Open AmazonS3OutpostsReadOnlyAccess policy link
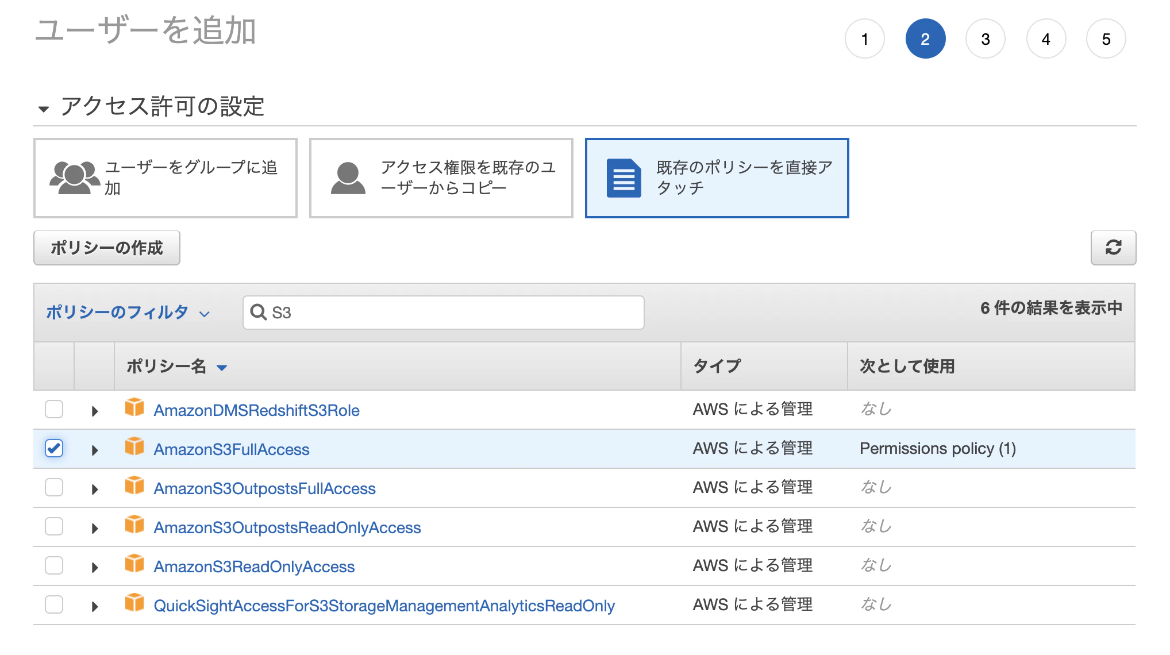This screenshot has height=655, width=1170. pos(287,527)
